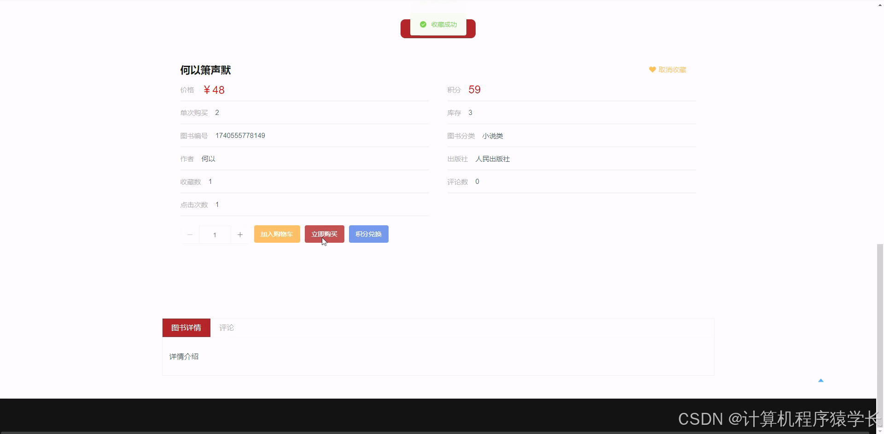The height and width of the screenshot is (434, 884).
Task: Select the book number 1740555778149
Action: pos(240,136)
